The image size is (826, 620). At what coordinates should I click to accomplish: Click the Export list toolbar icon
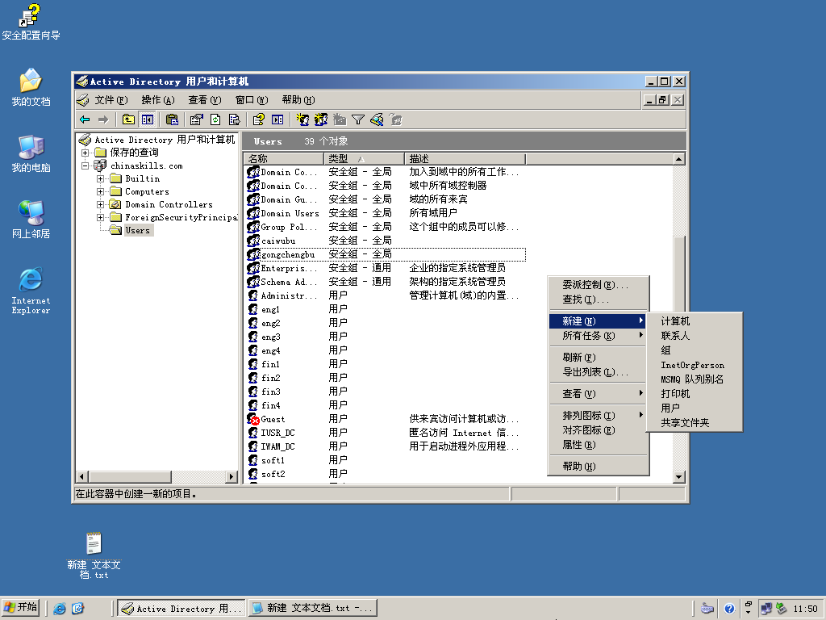(235, 119)
